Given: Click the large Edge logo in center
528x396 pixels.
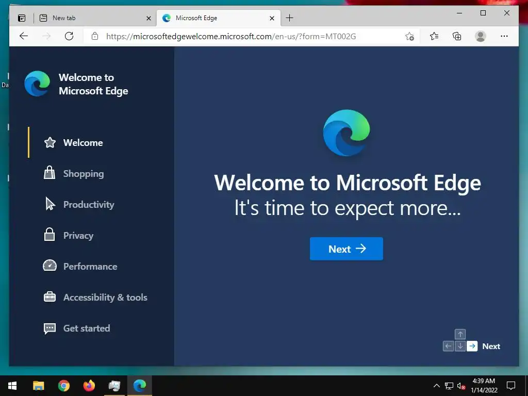Looking at the screenshot, I should (346, 133).
